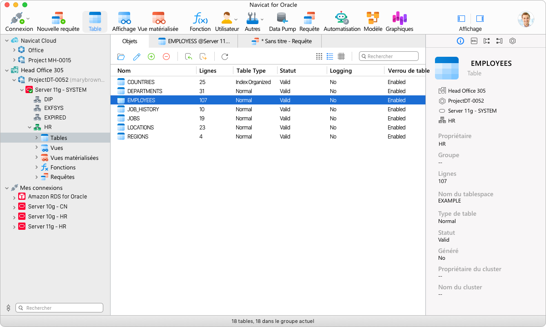Select the LOCATIONS table row
546x327 pixels.
point(268,128)
